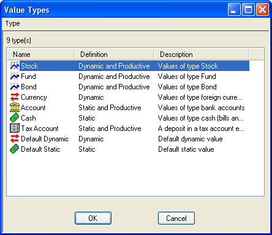272x235 pixels.
Task: Click 'Values of type Bond' description
Action: point(187,87)
